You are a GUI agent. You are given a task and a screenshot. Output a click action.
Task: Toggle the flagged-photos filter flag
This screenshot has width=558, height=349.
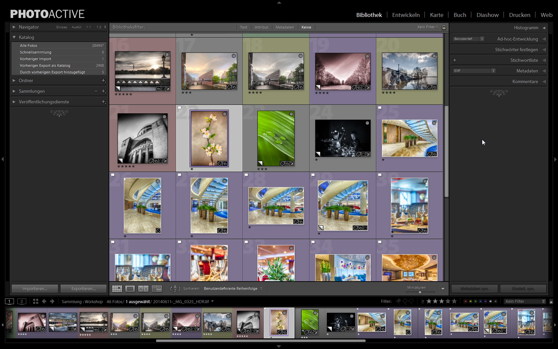tap(399, 301)
